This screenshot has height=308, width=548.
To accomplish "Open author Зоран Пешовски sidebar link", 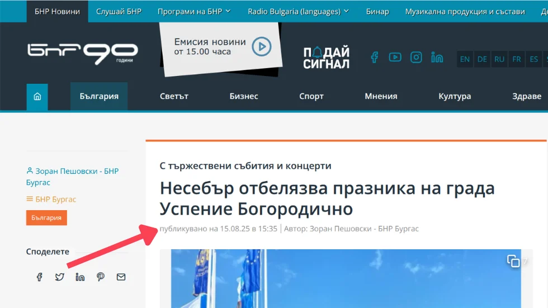I will click(72, 177).
